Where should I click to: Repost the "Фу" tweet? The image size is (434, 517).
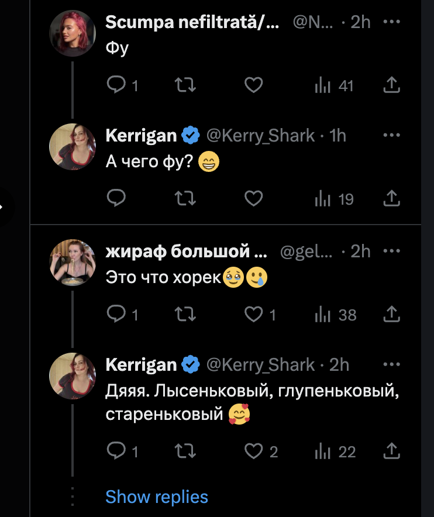[186, 86]
